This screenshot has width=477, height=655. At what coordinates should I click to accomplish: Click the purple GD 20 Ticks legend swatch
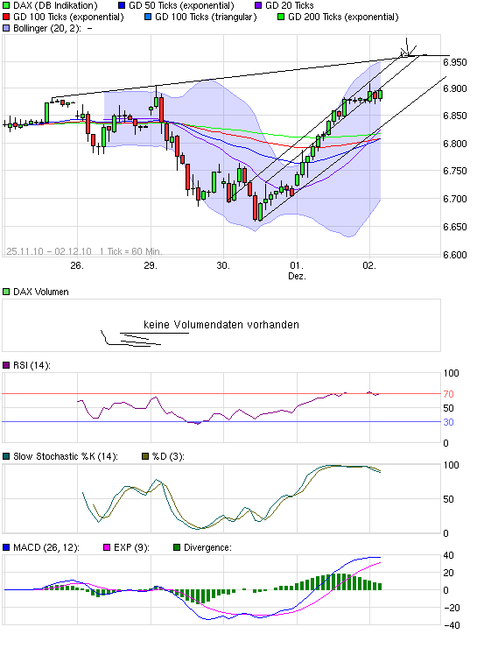click(258, 5)
